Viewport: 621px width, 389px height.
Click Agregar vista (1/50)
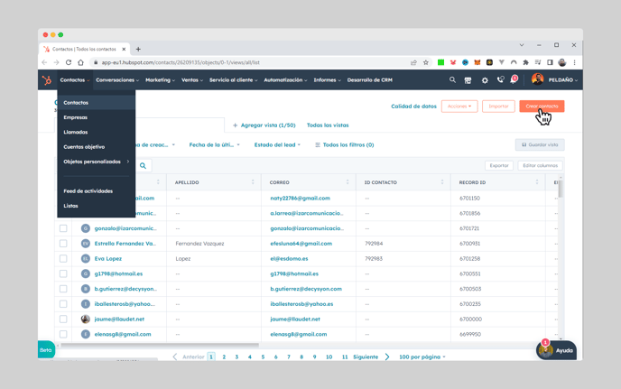[264, 125]
